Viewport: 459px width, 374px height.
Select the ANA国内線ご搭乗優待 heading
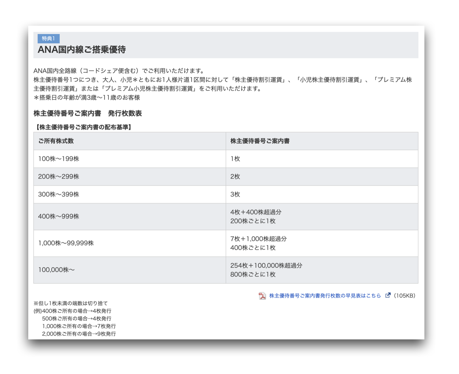[82, 50]
